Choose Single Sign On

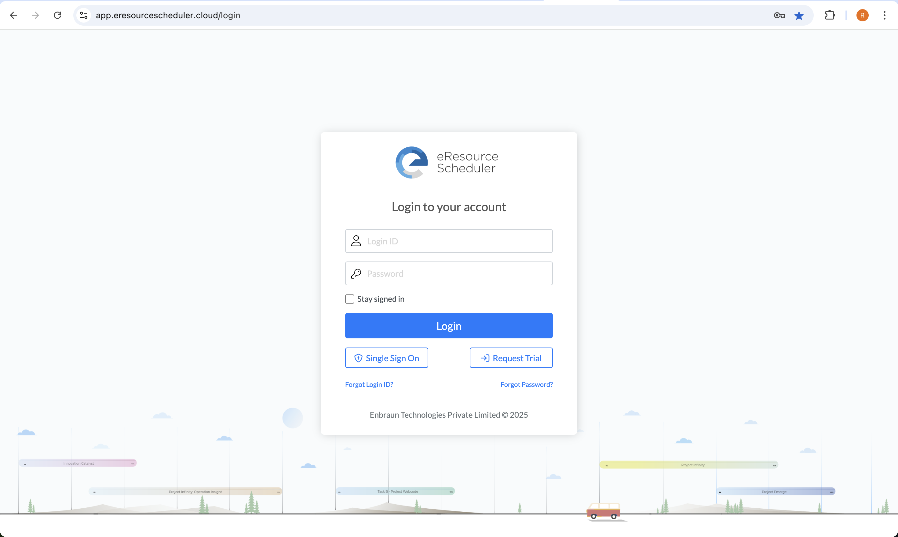pos(386,358)
